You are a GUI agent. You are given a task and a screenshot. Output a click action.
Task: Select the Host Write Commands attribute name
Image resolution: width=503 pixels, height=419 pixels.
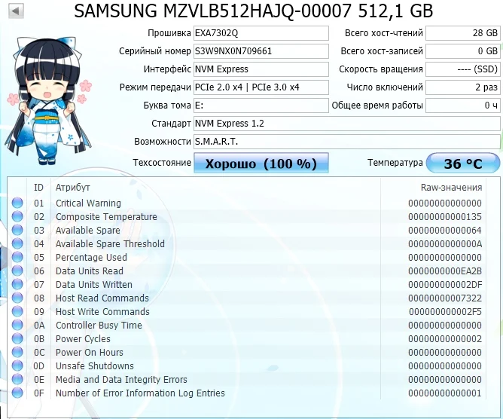coord(102,311)
